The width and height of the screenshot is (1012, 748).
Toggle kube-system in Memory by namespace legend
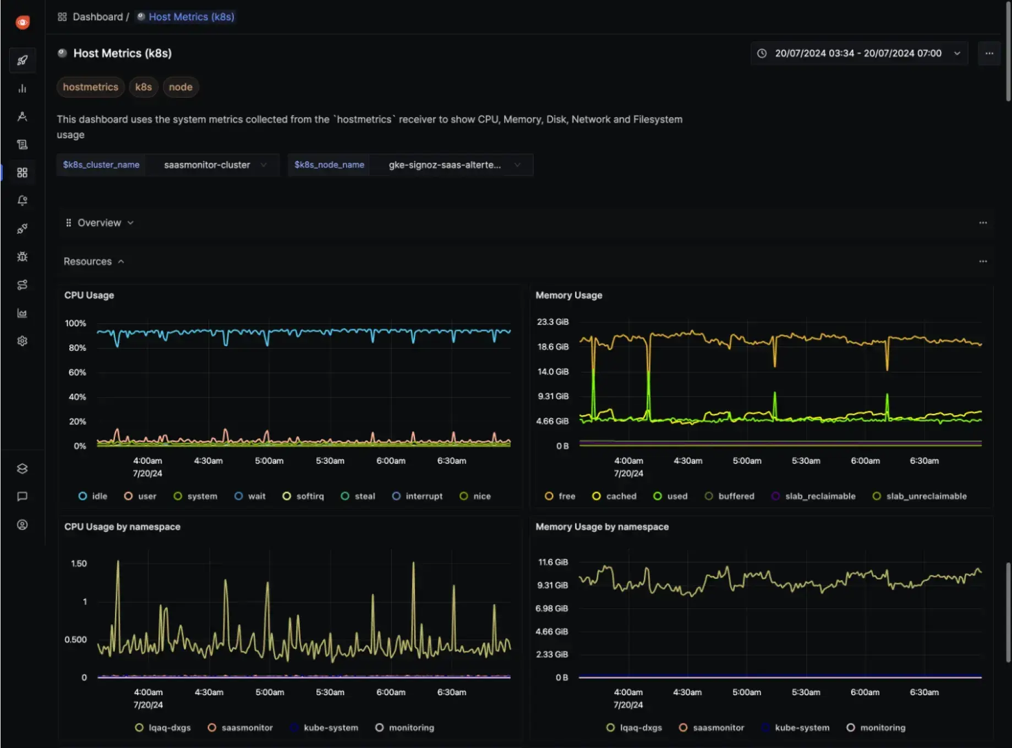796,728
